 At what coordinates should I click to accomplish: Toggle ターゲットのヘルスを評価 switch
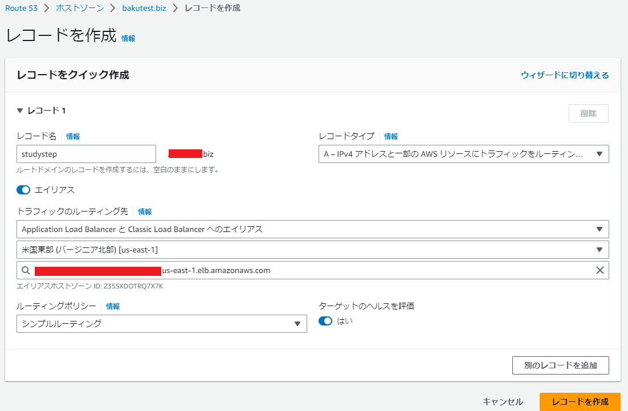pos(325,321)
